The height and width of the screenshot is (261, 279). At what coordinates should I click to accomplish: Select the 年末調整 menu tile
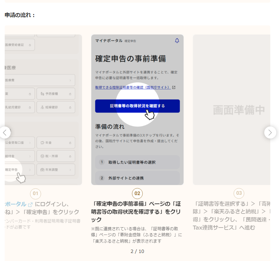(x=56, y=170)
